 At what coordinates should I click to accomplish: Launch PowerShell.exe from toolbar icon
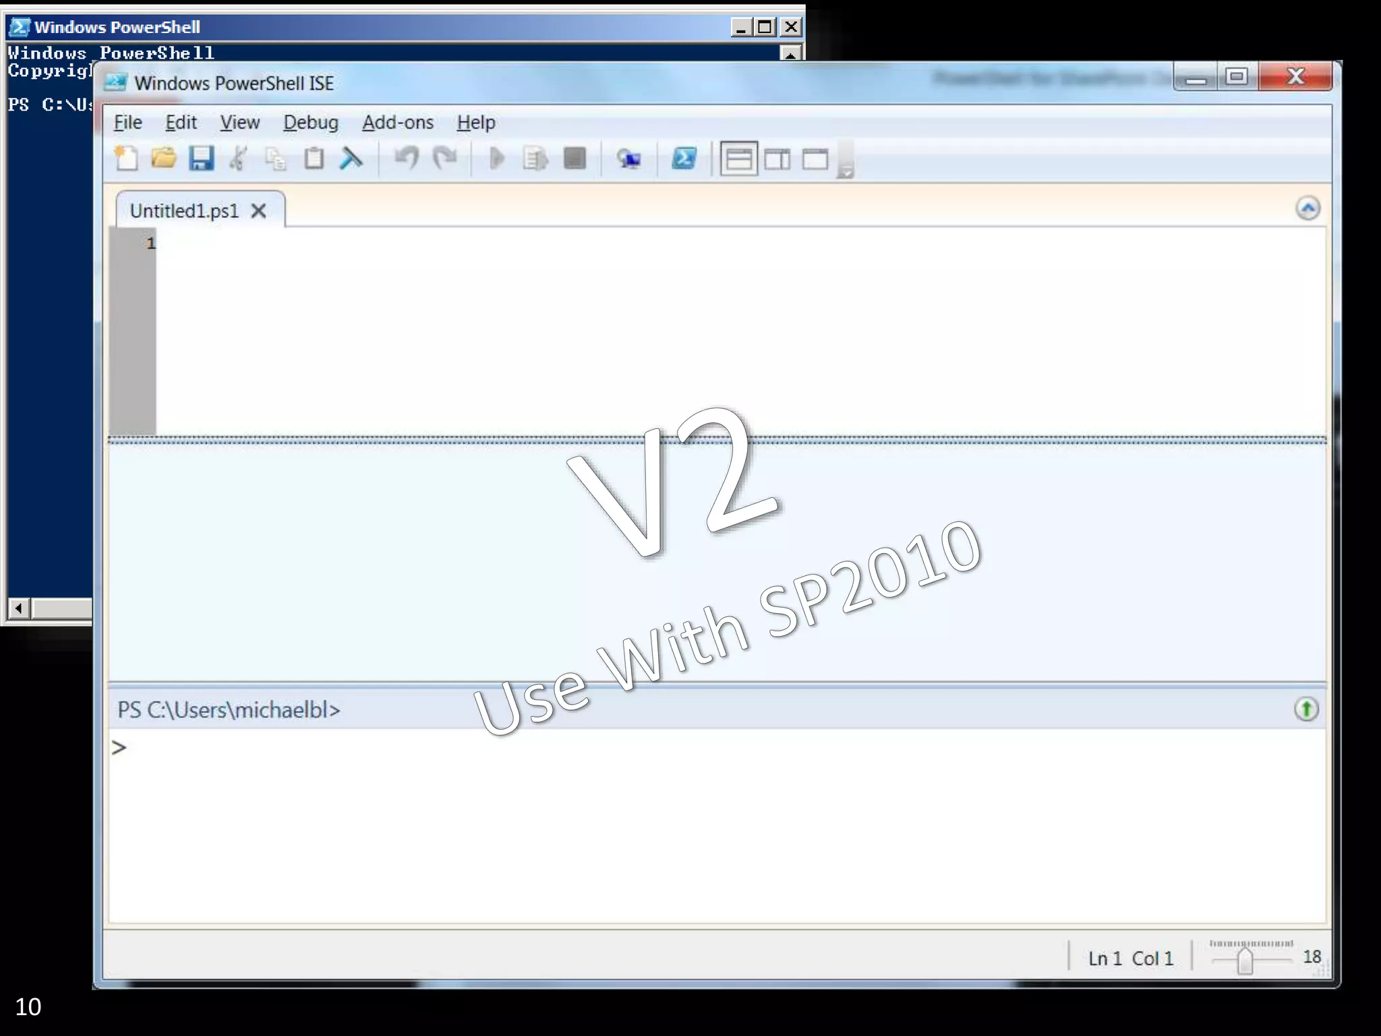[x=684, y=159]
